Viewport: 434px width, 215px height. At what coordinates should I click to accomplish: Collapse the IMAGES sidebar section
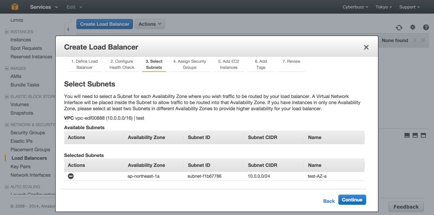click(7, 69)
